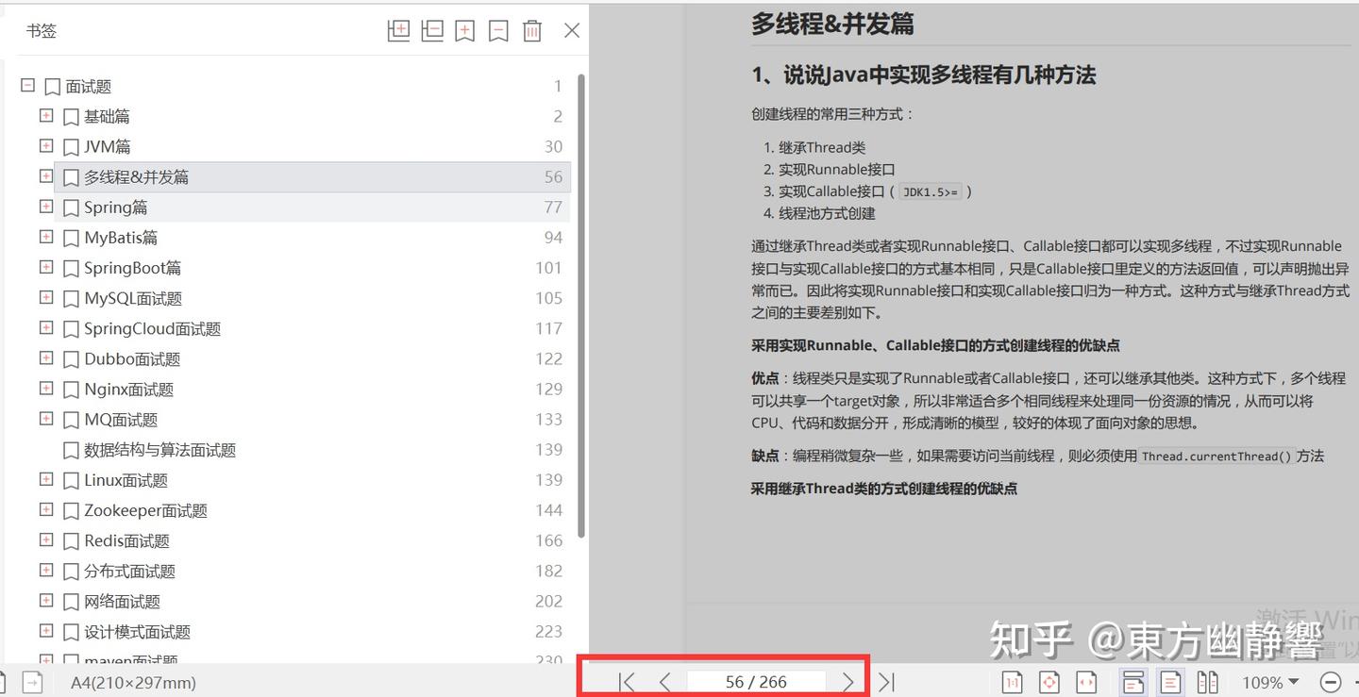Click the bookmark panel vertical scrollbar
Image resolution: width=1359 pixels, height=697 pixels.
click(x=582, y=307)
